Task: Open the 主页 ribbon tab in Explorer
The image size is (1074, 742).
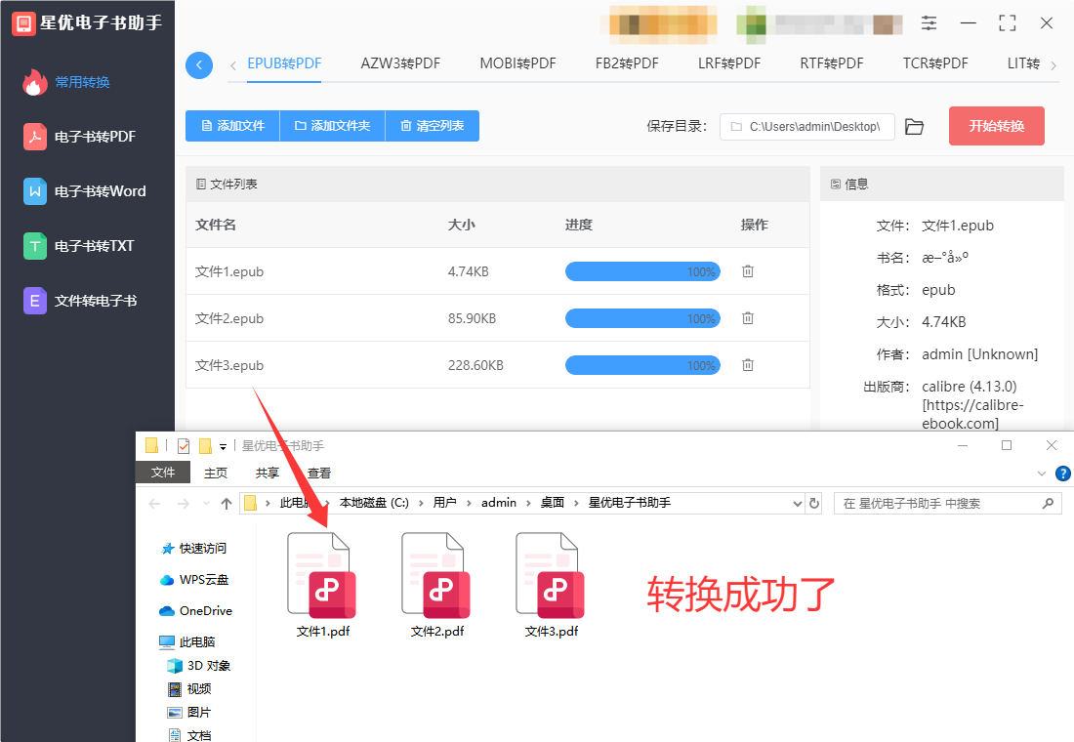Action: coord(216,473)
